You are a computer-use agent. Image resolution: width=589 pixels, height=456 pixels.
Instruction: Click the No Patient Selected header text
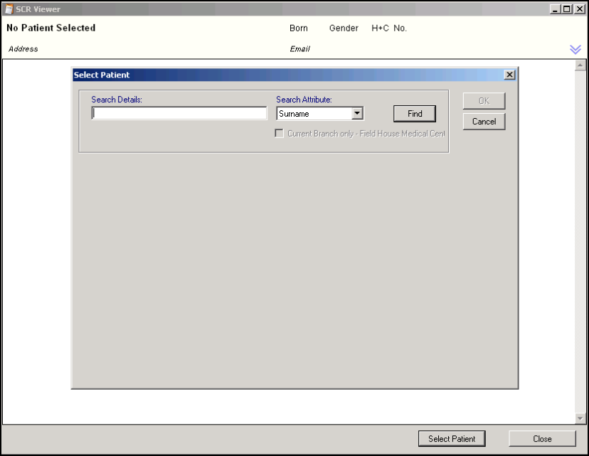coord(51,28)
